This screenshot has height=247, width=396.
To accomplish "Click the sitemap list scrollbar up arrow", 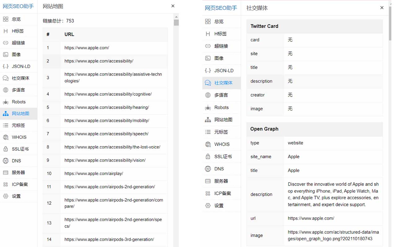I will [x=176, y=17].
